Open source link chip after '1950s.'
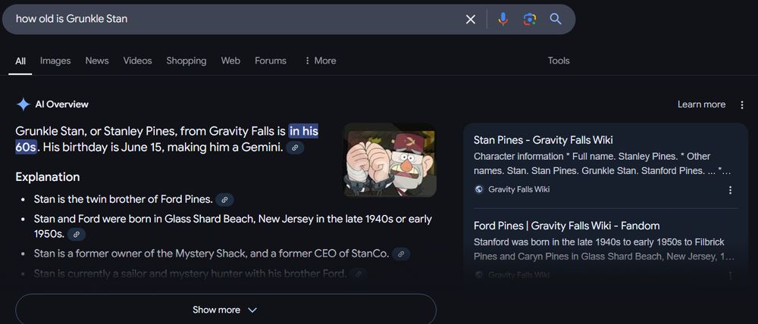Image resolution: width=758 pixels, height=324 pixels. pyautogui.click(x=77, y=235)
